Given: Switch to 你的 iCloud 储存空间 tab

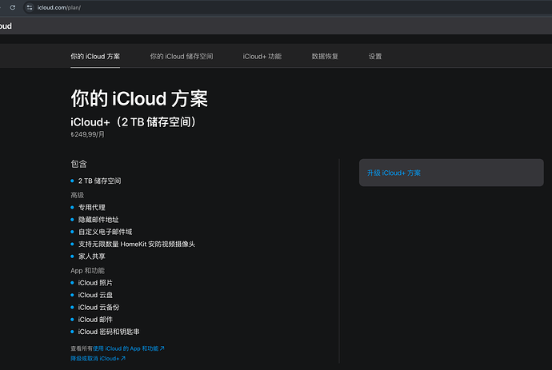Looking at the screenshot, I should coord(182,56).
